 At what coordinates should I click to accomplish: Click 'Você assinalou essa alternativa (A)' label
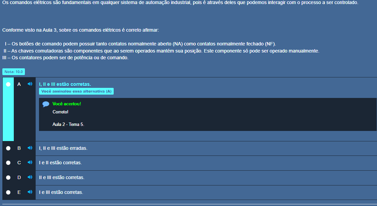76,91
